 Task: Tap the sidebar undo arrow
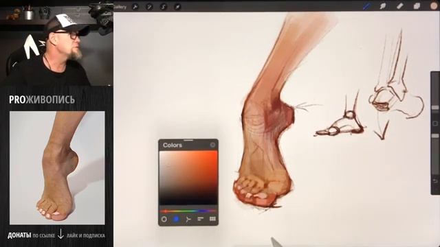(x=435, y=181)
